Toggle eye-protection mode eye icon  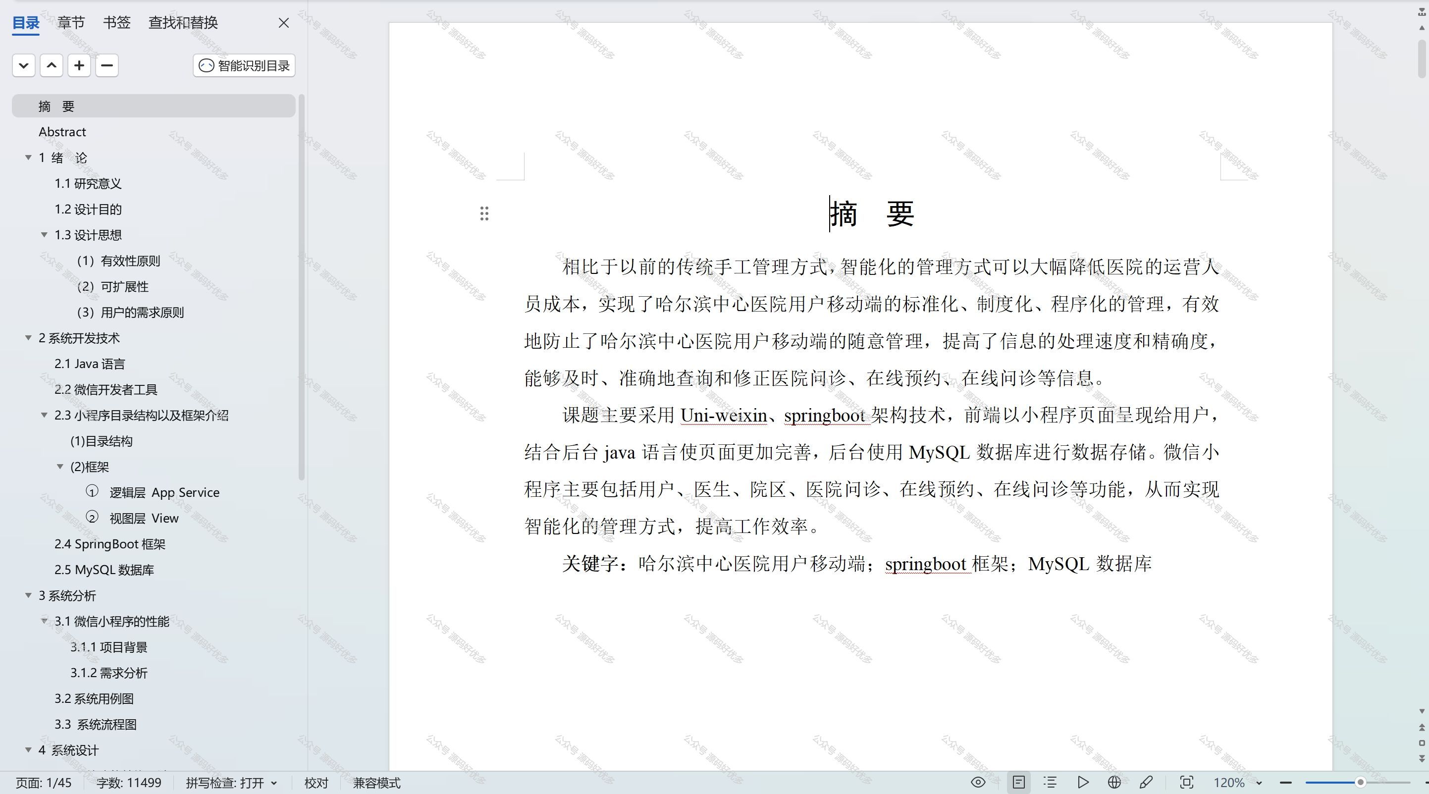978,782
